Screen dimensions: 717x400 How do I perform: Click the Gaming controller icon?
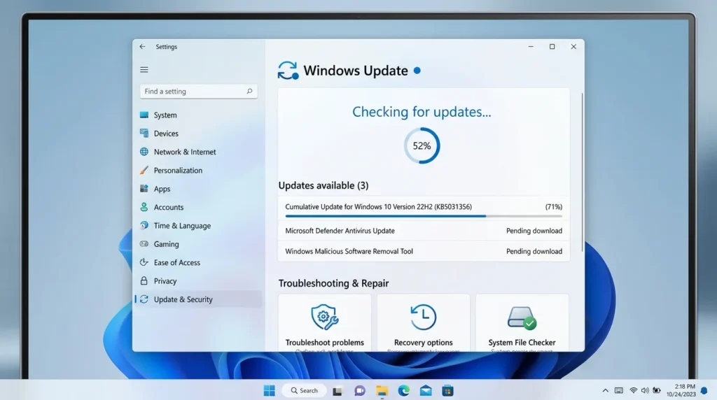144,244
